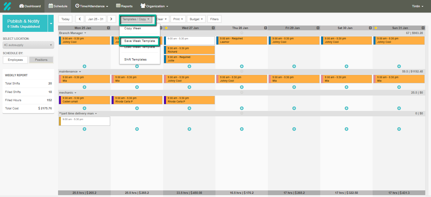Click plus icon on Mon 25 Jan header
The height and width of the screenshot is (197, 431).
coord(108,28)
